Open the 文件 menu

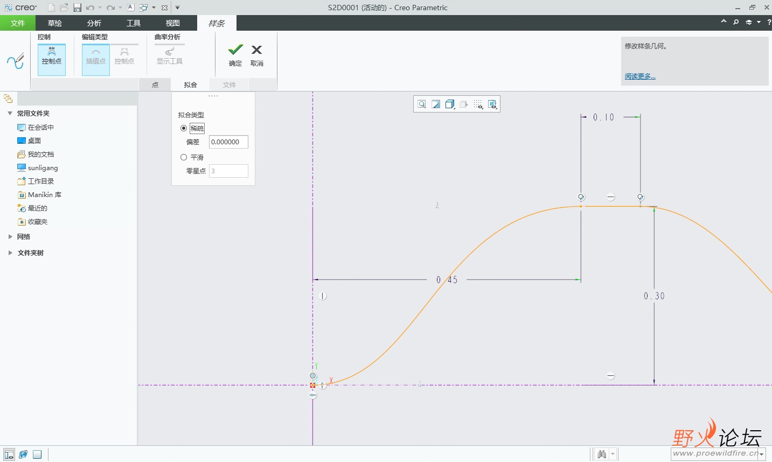pyautogui.click(x=18, y=23)
